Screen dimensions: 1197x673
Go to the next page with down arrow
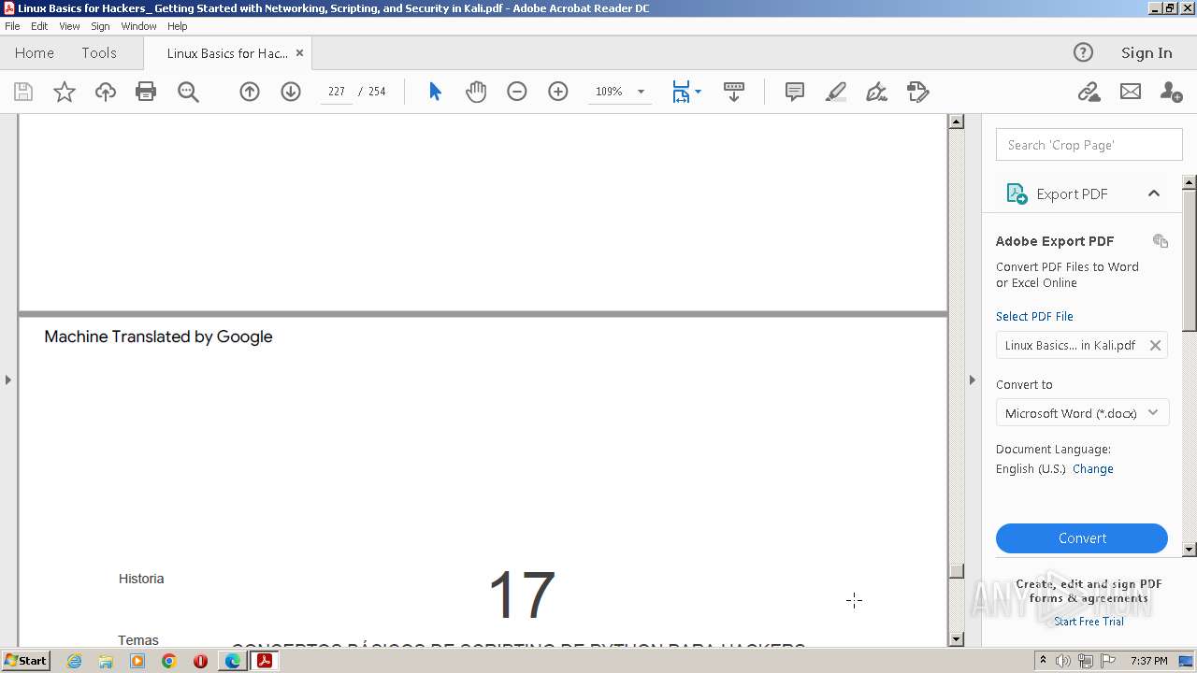point(291,92)
